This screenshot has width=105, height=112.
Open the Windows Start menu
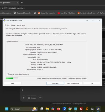point(7,109)
